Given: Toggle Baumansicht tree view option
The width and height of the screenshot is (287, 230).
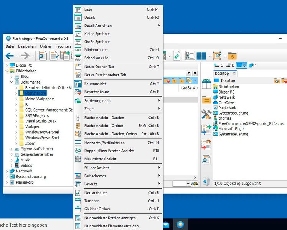Looking at the screenshot, I should (x=118, y=84).
